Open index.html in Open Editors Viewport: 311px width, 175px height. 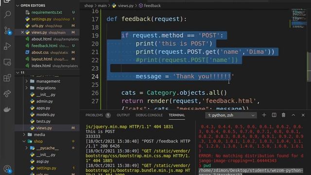(47, 66)
